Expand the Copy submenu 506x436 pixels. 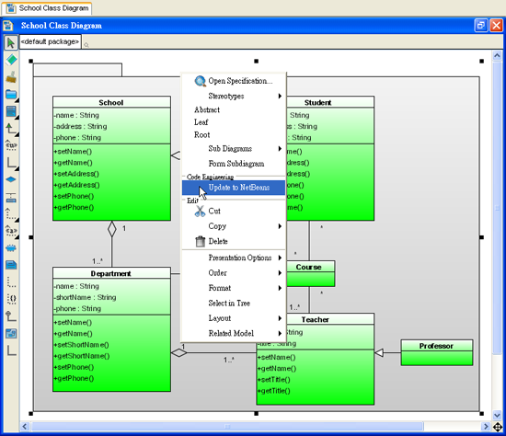click(x=234, y=226)
